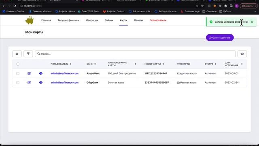Click the browser forward arrow

(x=9, y=6)
